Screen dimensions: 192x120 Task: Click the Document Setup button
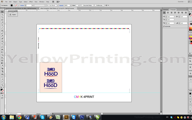pyautogui.click(x=88, y=5)
